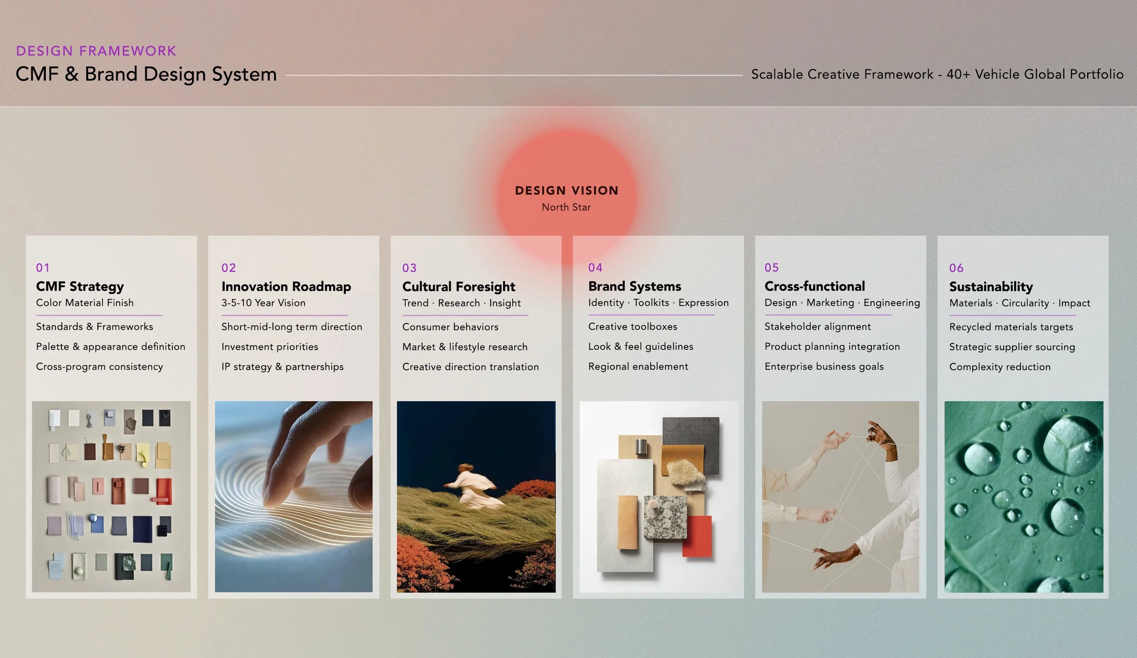Click the Cultural Foresight heading
Viewport: 1137px width, 658px height.
click(458, 286)
